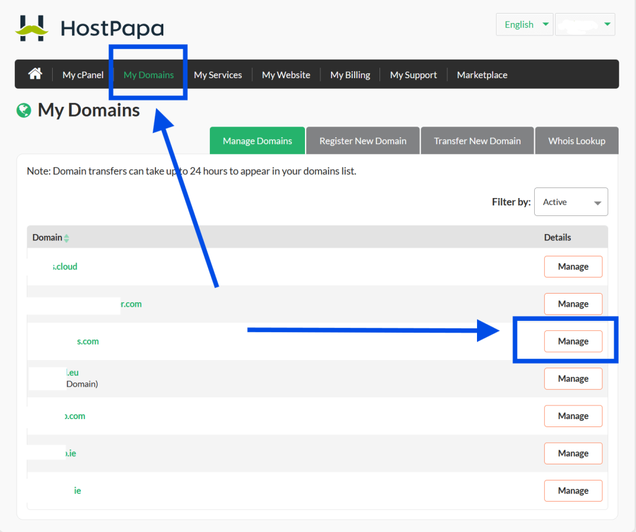Expand the account name dropdown
Screen dimensions: 636x532
point(584,24)
